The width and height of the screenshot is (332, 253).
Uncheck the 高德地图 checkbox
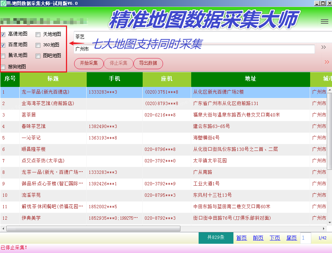[x=3, y=34]
